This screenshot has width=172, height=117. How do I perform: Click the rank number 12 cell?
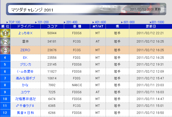5,113
